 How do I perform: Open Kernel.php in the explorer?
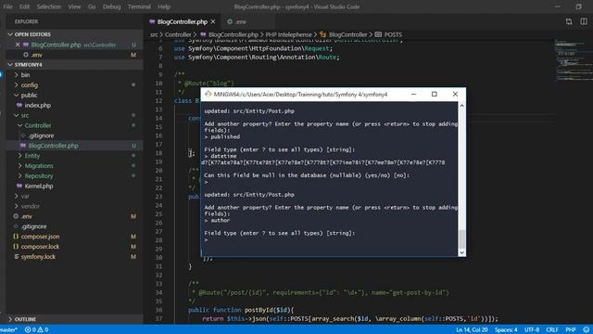coord(39,186)
